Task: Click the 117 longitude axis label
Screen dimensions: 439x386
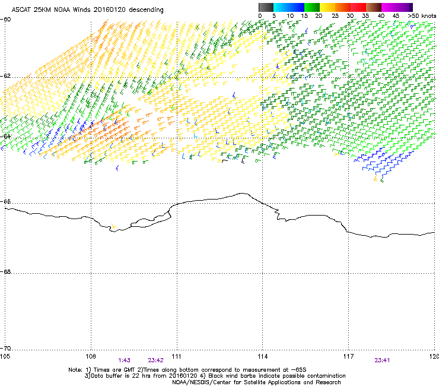Action: pyautogui.click(x=348, y=356)
